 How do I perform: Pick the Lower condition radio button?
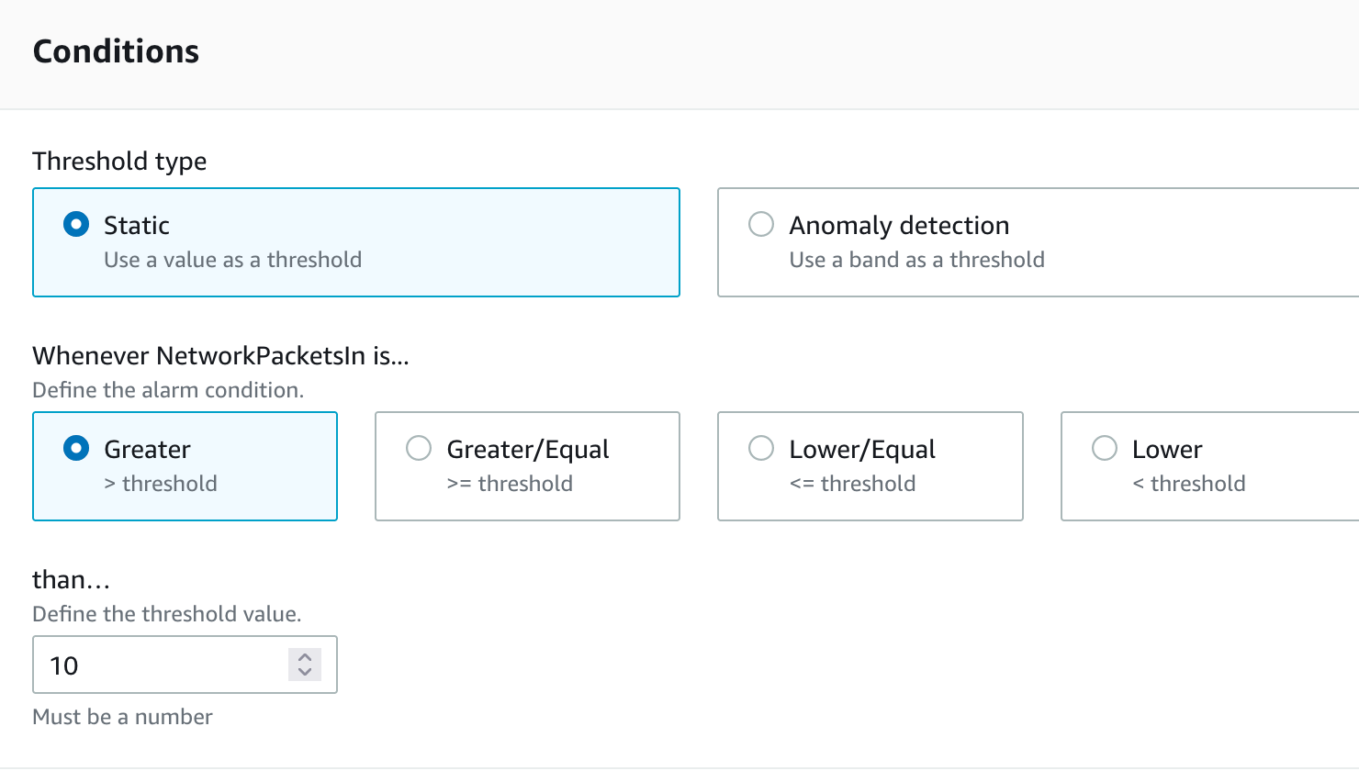coord(1105,449)
